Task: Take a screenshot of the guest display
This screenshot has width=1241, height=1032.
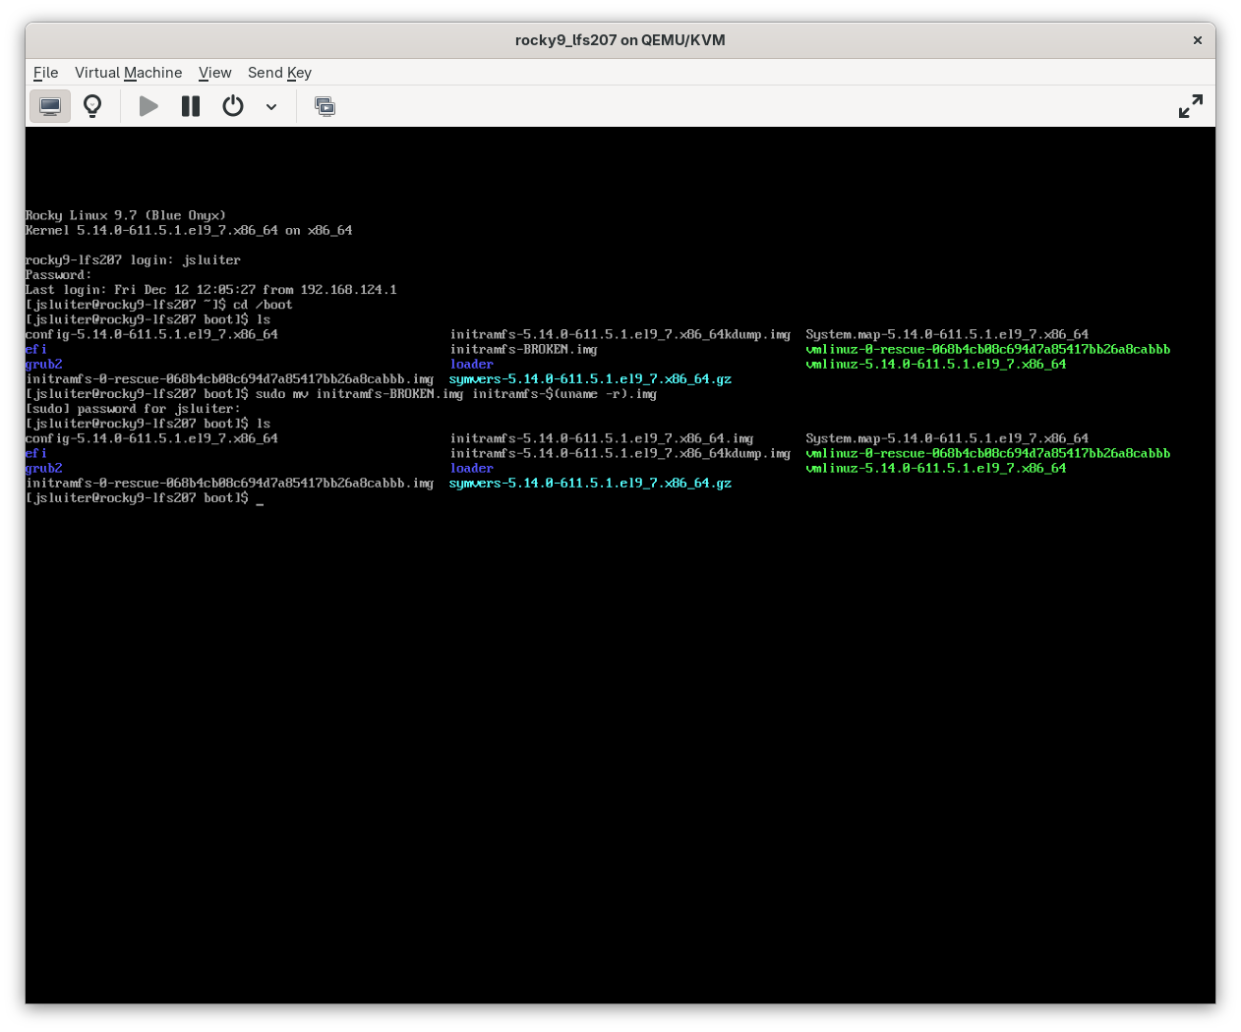Action: pos(325,105)
